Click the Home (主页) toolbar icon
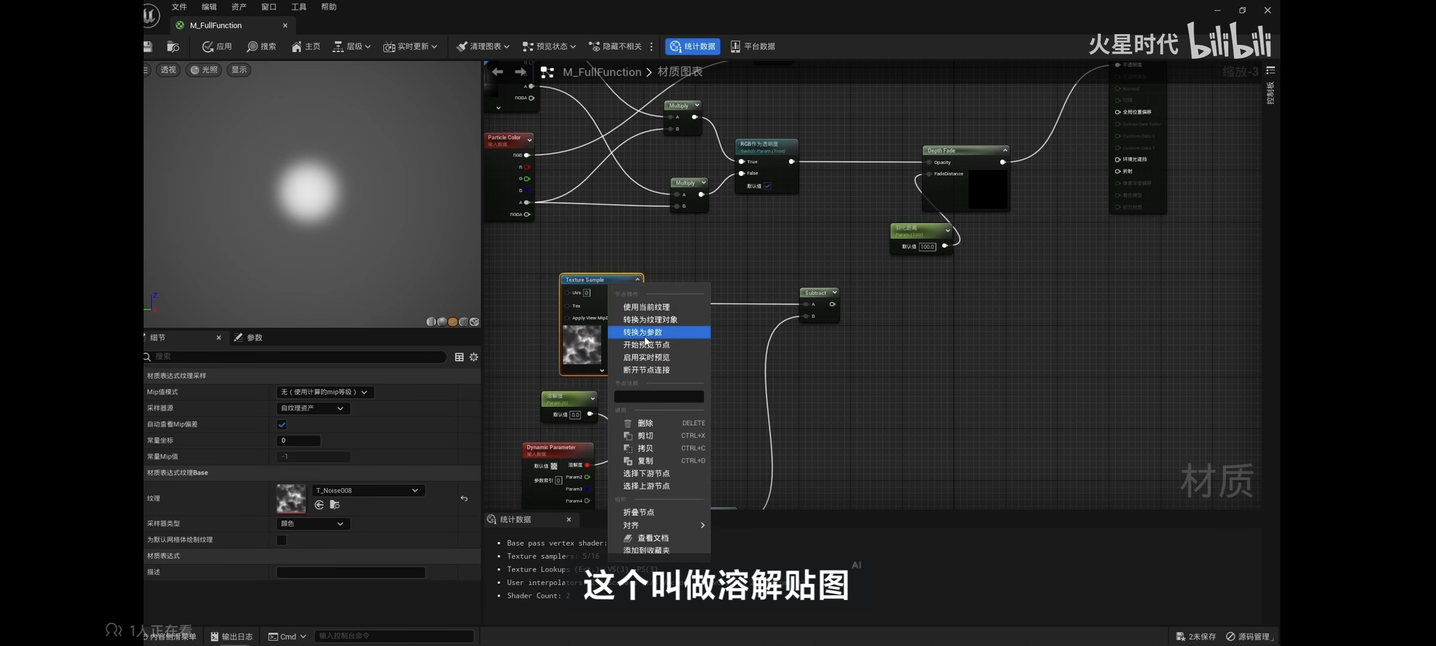This screenshot has height=646, width=1436. [x=297, y=47]
